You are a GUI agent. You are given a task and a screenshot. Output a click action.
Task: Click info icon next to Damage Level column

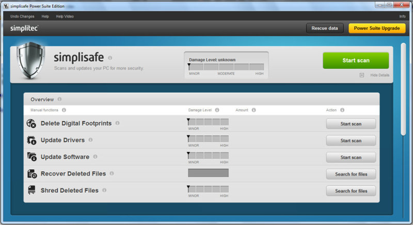pos(217,110)
